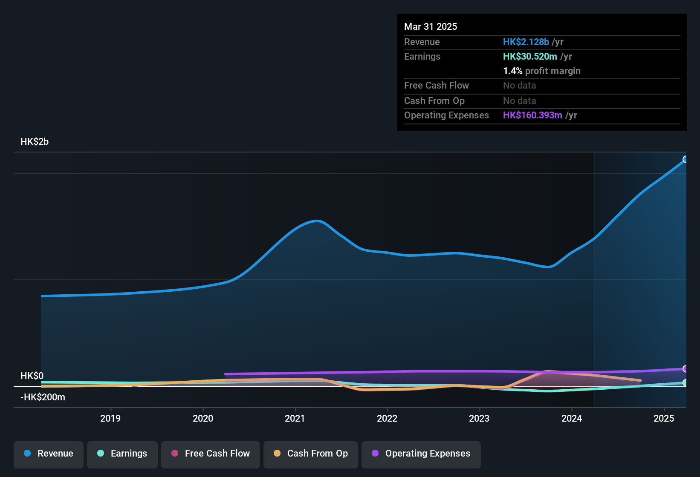Click the HK$30.520m earnings value
700x477 pixels.
pos(530,57)
